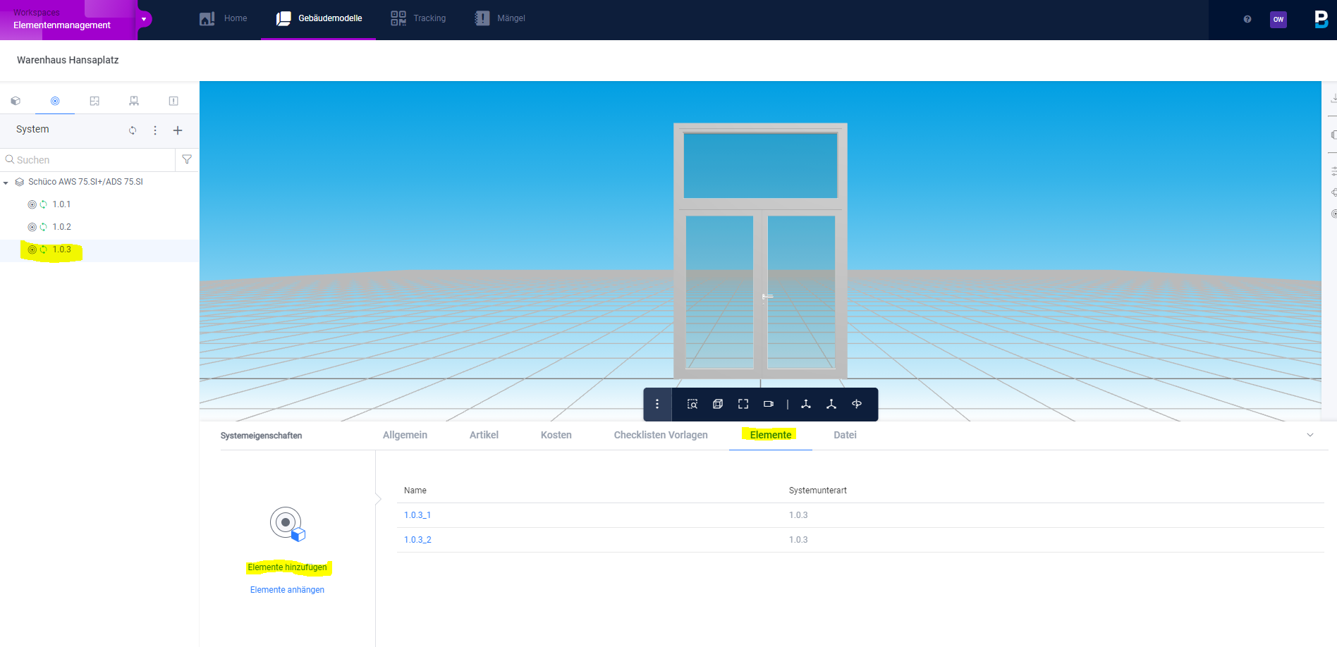Click the Warenhaus Hansaplatz project title
Viewport: 1337px width, 647px height.
[68, 60]
